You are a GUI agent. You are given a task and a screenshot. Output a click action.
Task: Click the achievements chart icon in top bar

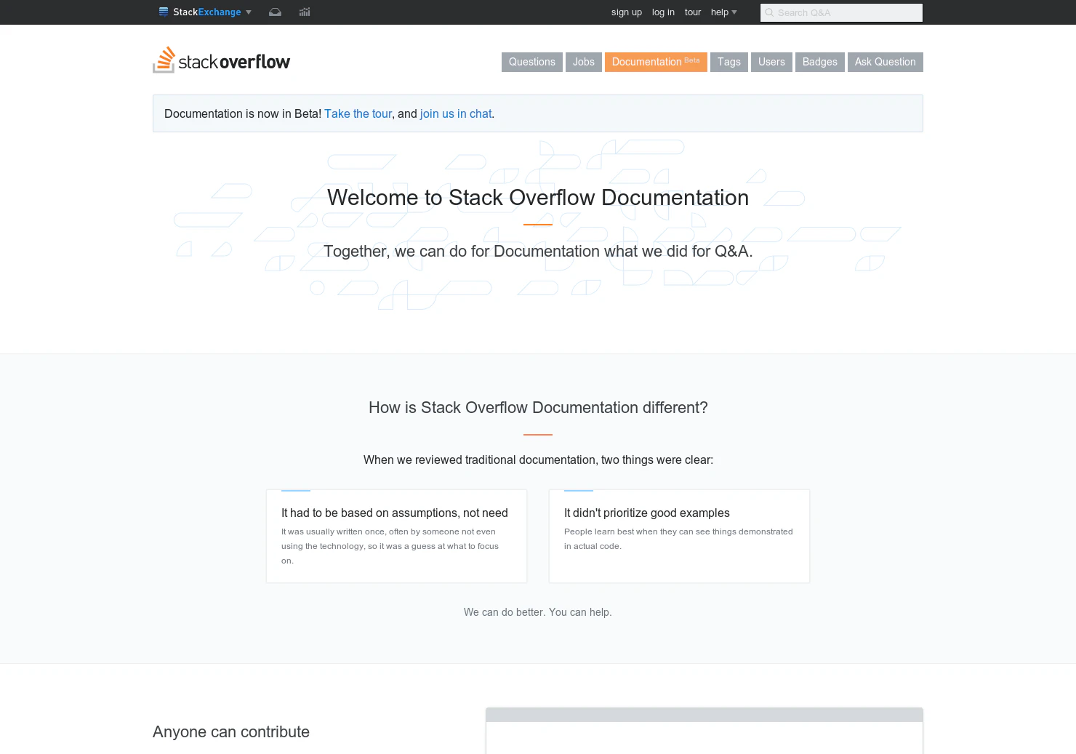[x=305, y=12]
